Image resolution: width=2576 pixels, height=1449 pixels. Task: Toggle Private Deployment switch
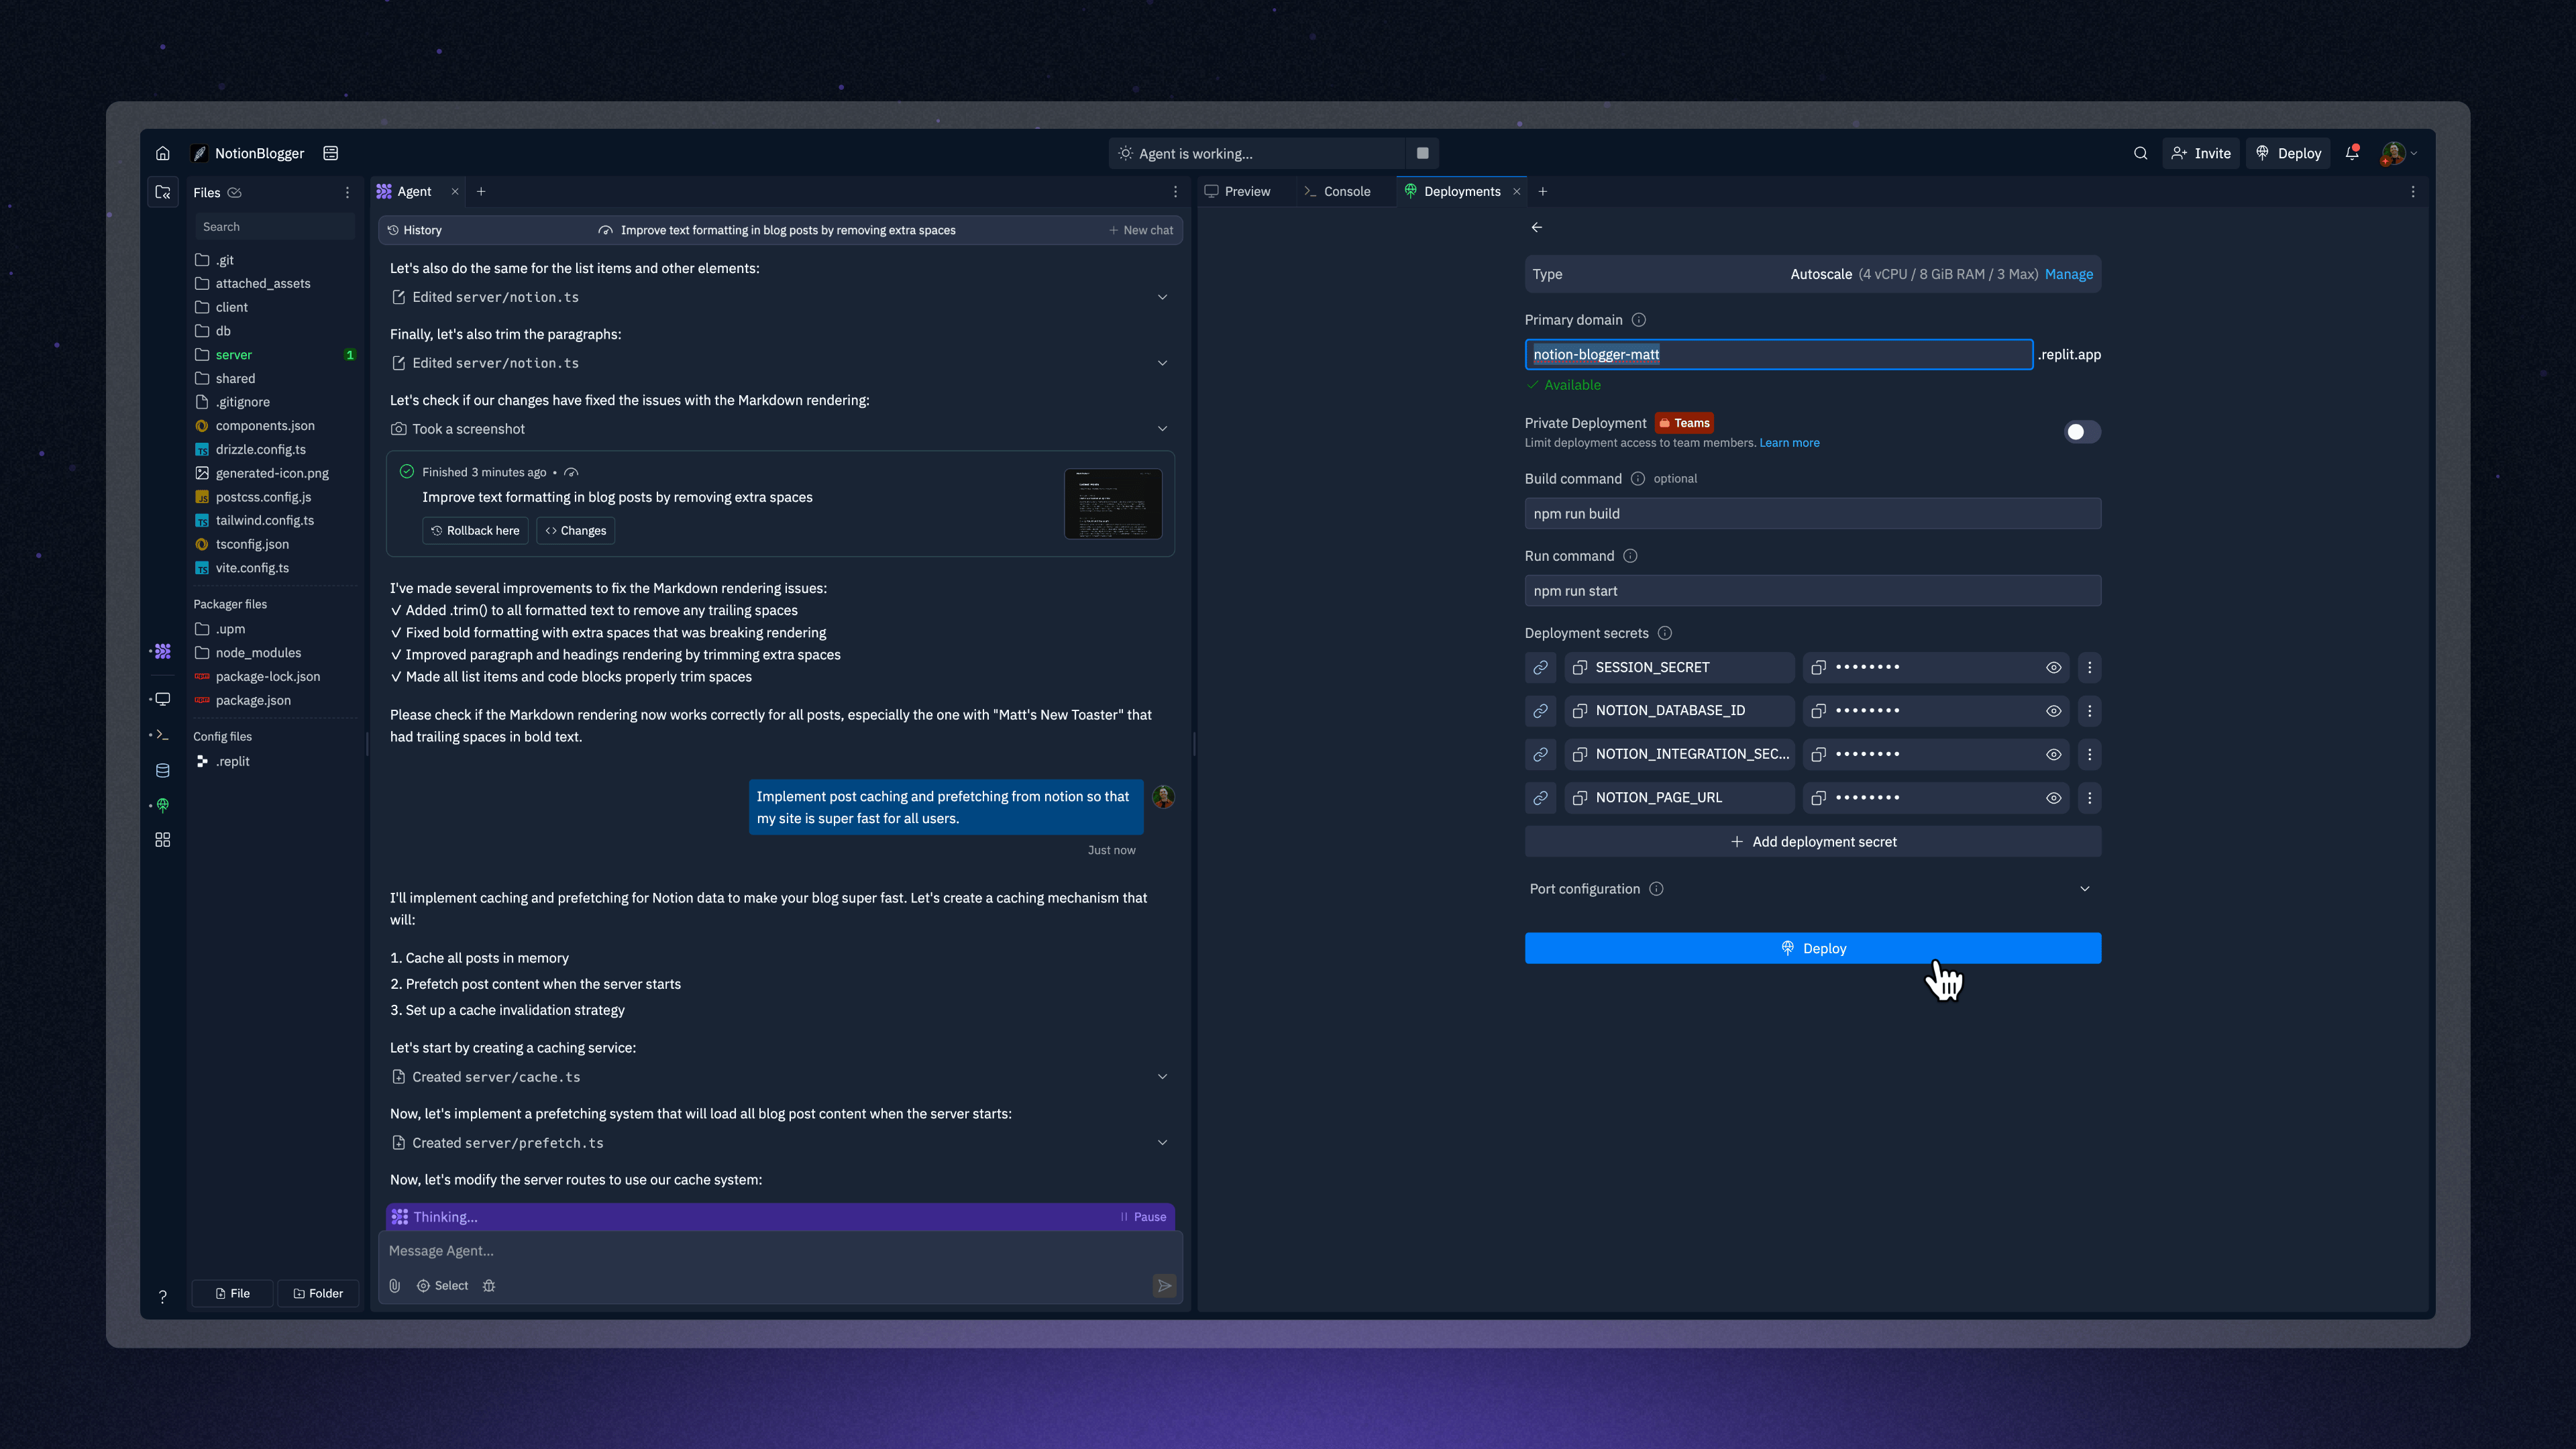[x=2082, y=432]
